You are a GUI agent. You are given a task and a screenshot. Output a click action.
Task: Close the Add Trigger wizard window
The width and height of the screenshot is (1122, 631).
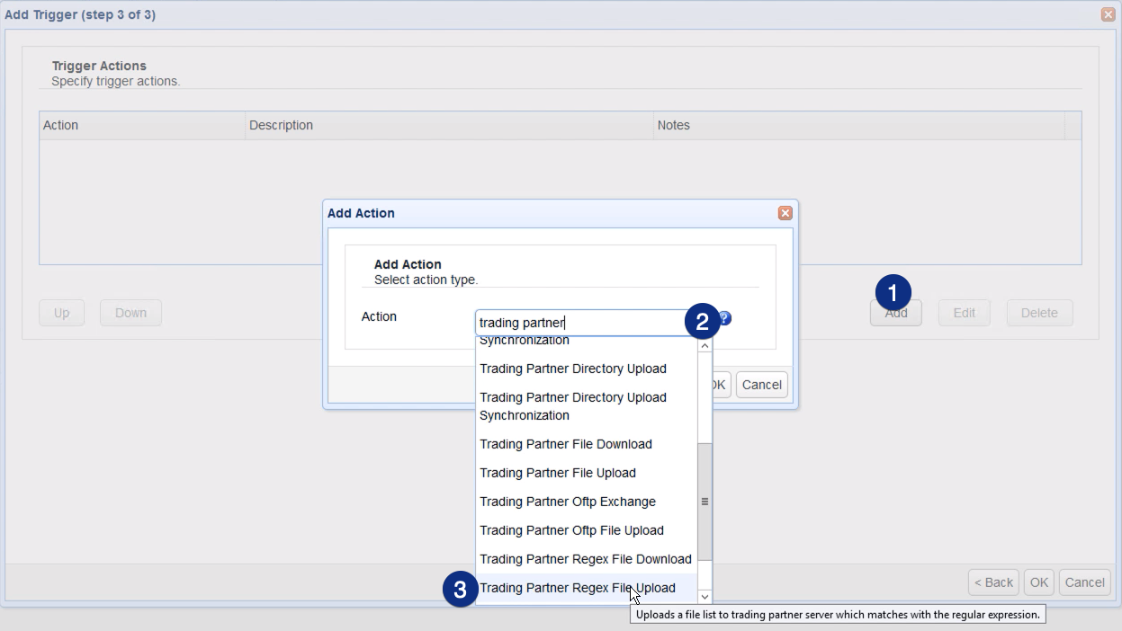click(1107, 14)
